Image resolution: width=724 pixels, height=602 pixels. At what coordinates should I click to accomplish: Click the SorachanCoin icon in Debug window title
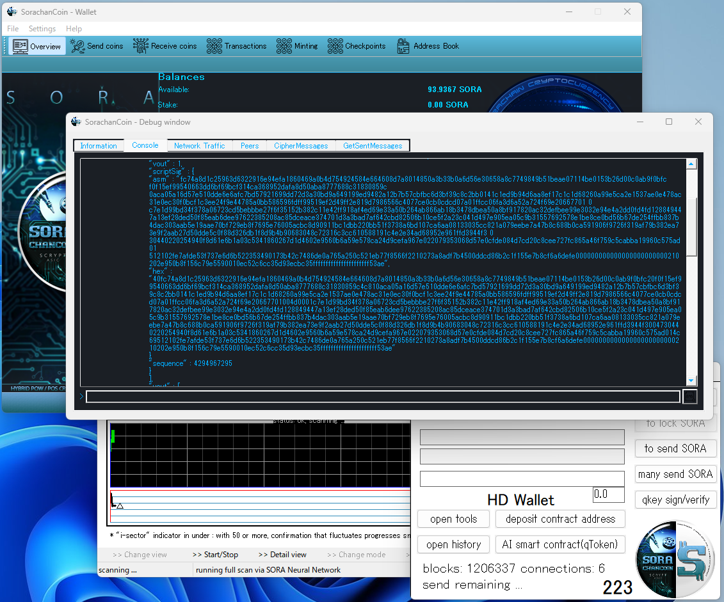76,122
